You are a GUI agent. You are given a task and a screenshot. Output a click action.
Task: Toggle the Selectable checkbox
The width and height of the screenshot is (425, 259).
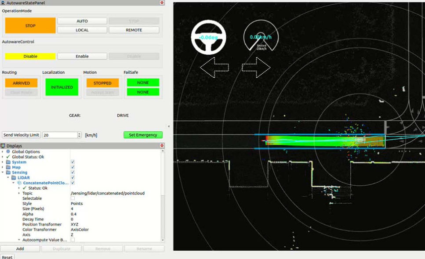click(73, 198)
